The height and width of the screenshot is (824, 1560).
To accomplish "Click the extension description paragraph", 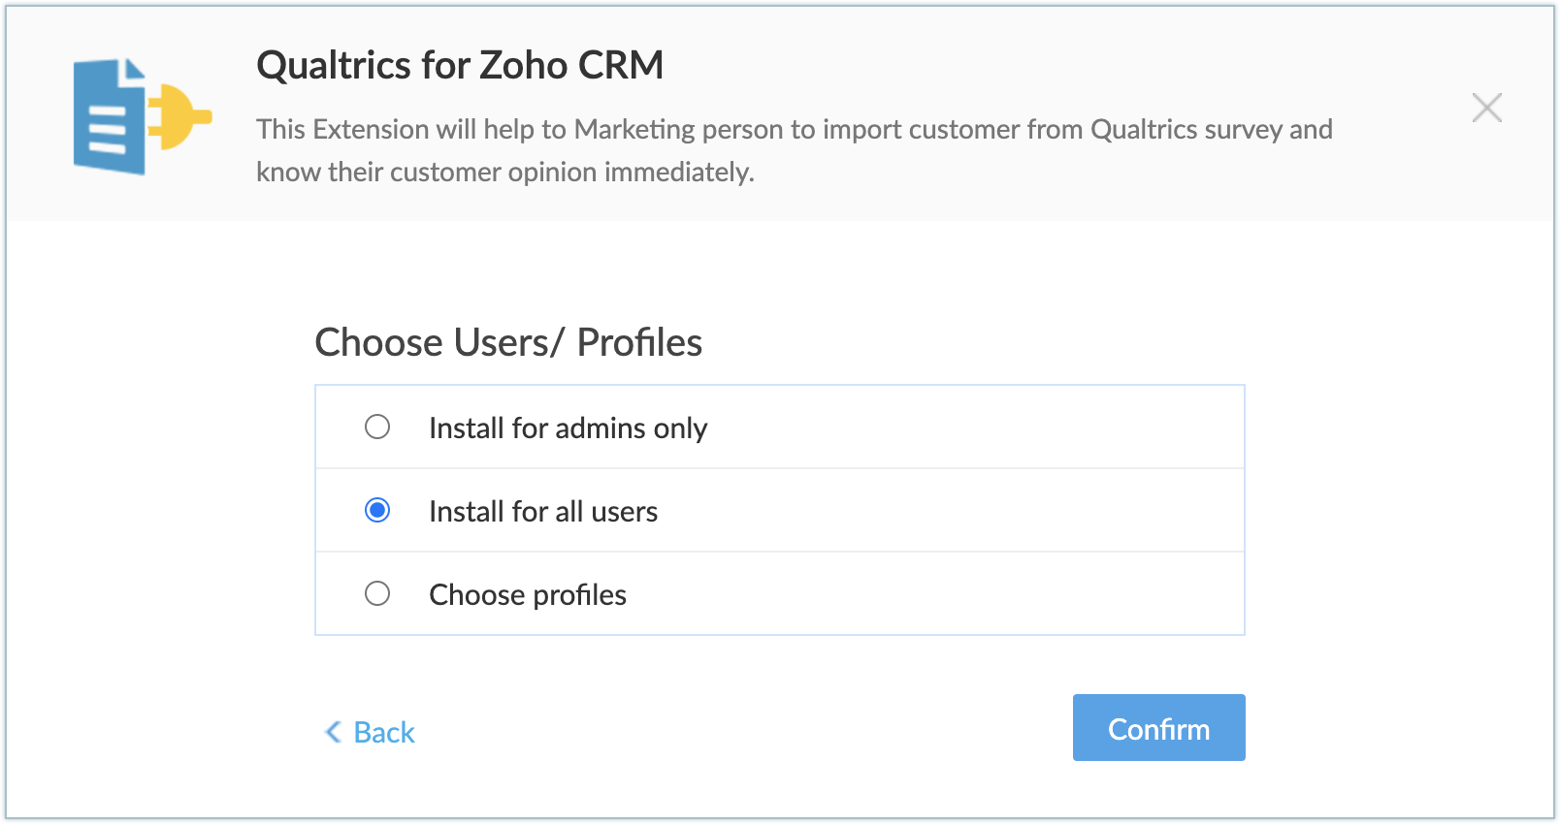I will pos(794,150).
